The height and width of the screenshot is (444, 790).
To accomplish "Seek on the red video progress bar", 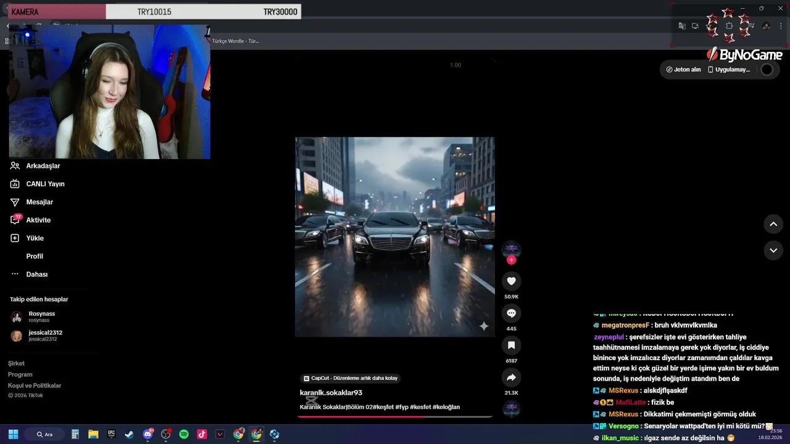I will coord(395,416).
